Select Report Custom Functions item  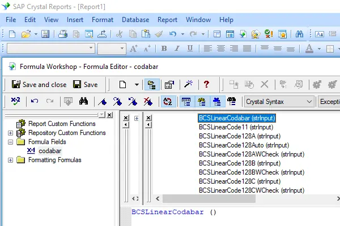(62, 124)
